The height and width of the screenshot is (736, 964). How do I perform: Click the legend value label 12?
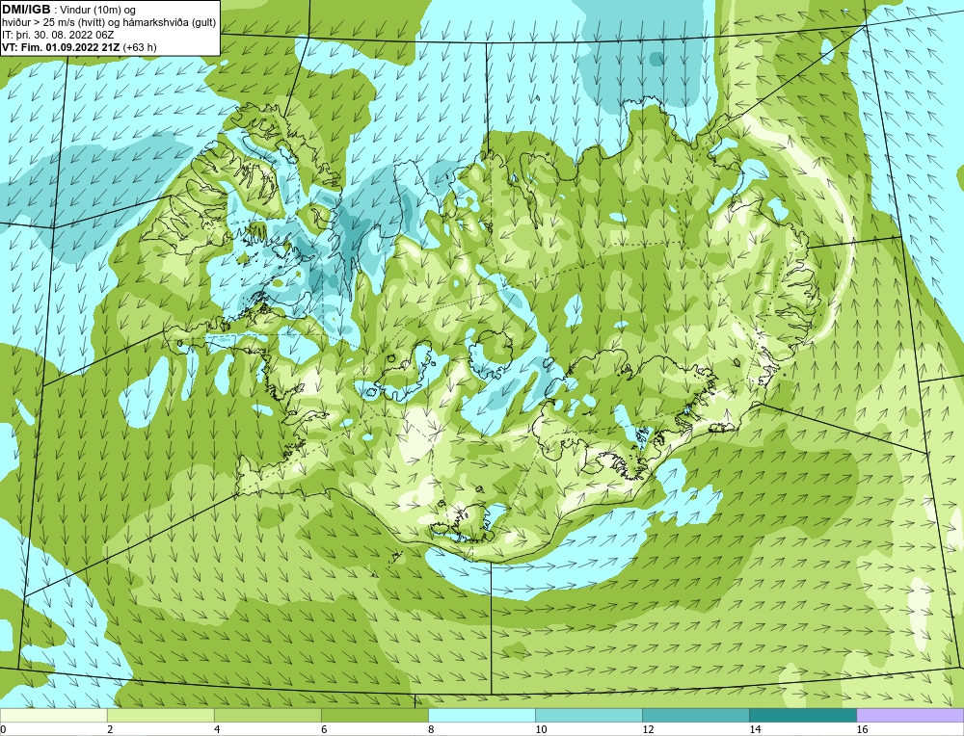click(x=648, y=729)
